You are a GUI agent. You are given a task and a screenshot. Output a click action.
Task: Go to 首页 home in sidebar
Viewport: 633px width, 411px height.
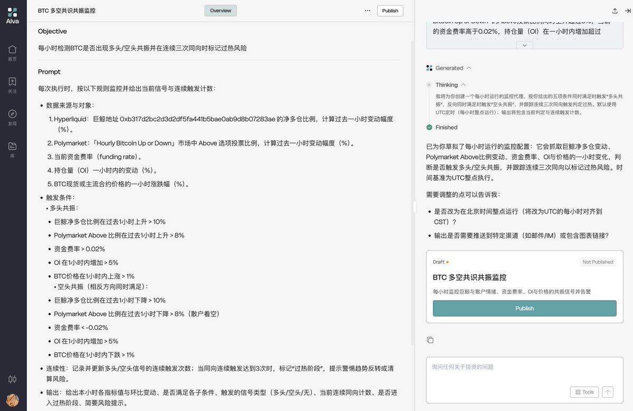click(12, 53)
